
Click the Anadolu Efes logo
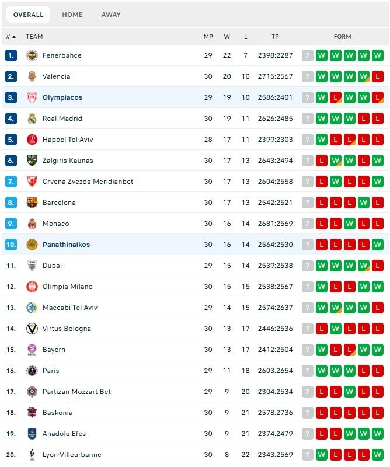(x=32, y=434)
